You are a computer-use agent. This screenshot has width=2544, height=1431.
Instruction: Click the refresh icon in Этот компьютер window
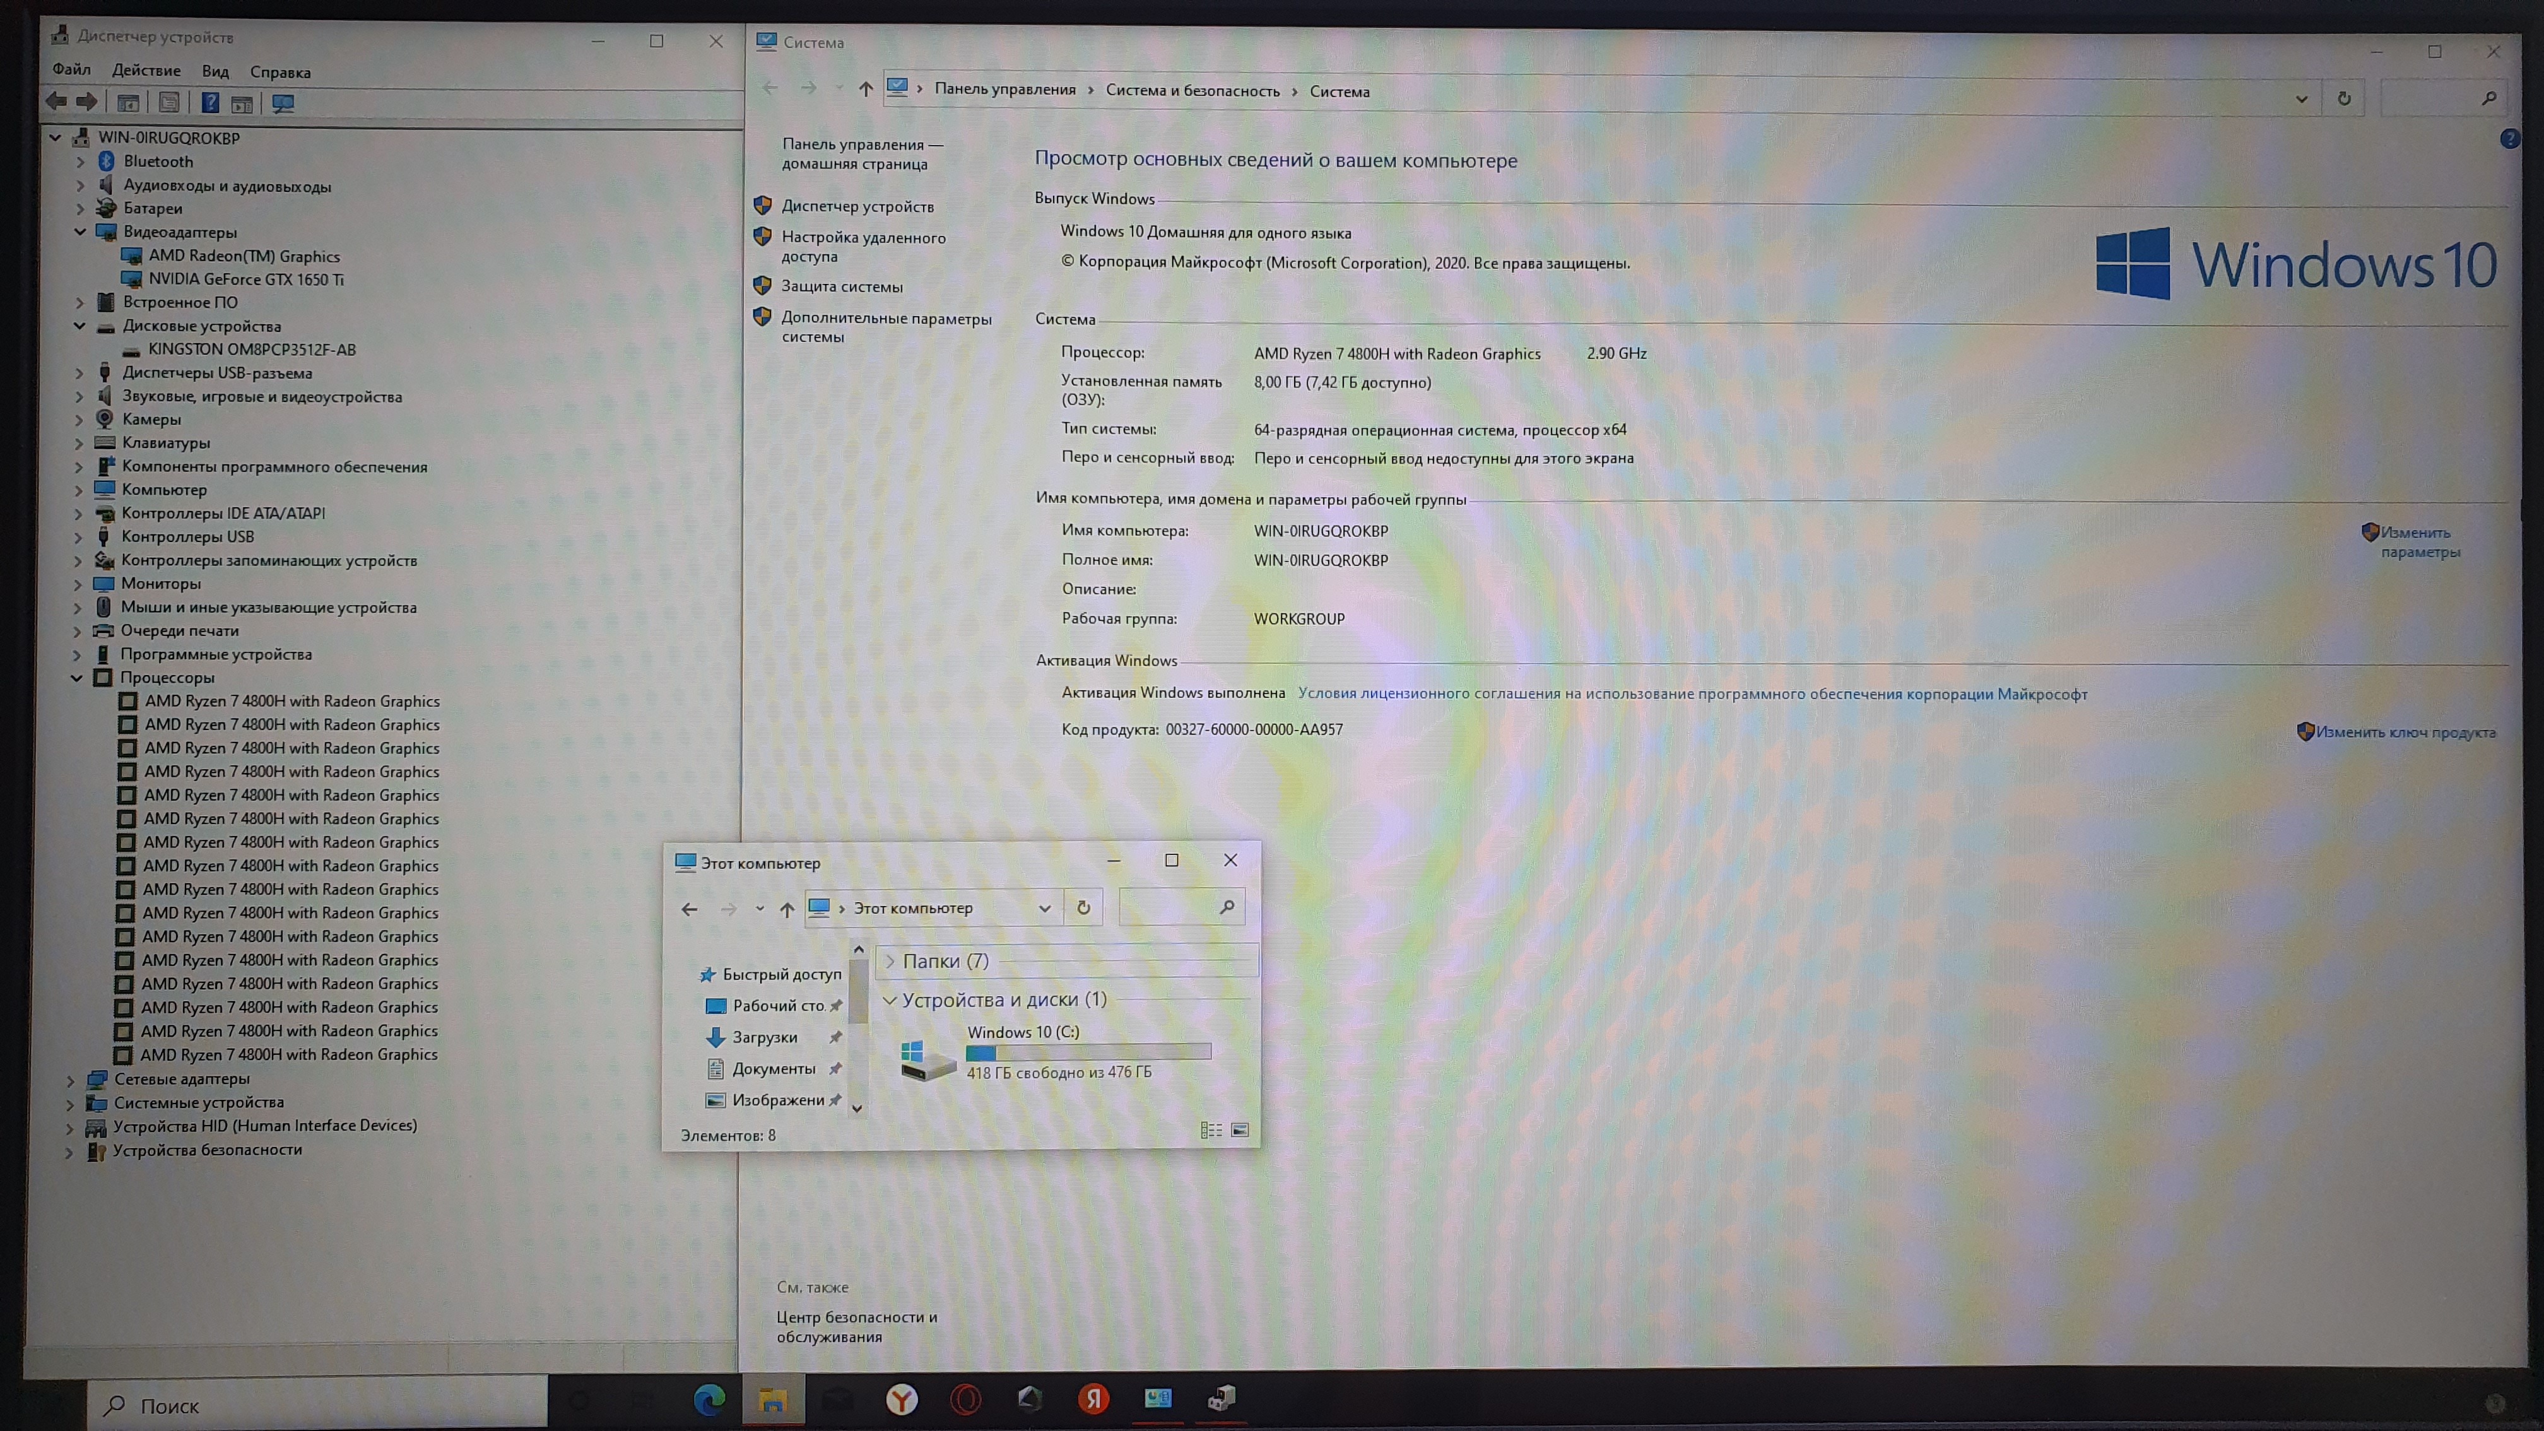pos(1083,907)
